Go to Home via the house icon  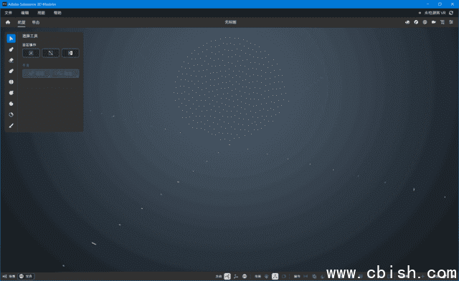coord(8,22)
